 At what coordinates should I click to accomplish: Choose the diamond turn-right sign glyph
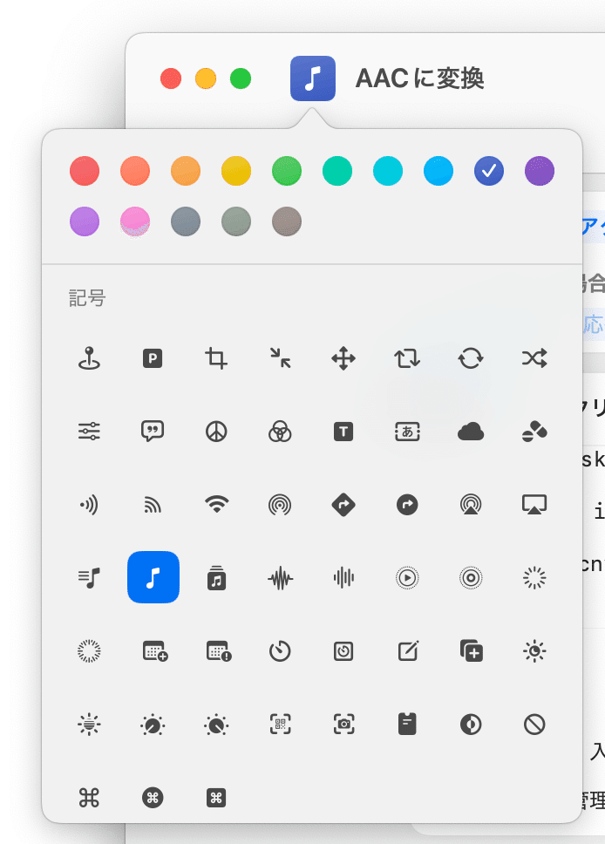point(343,505)
